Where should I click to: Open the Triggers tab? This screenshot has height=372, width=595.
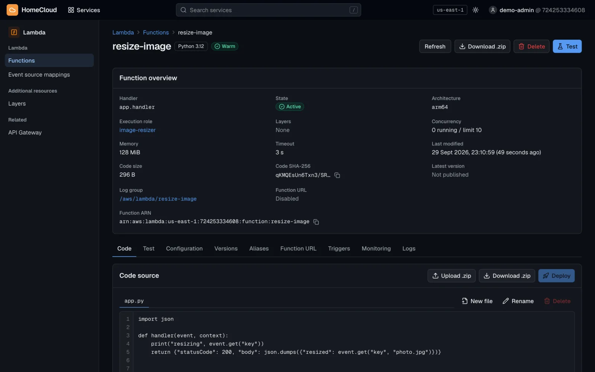339,248
